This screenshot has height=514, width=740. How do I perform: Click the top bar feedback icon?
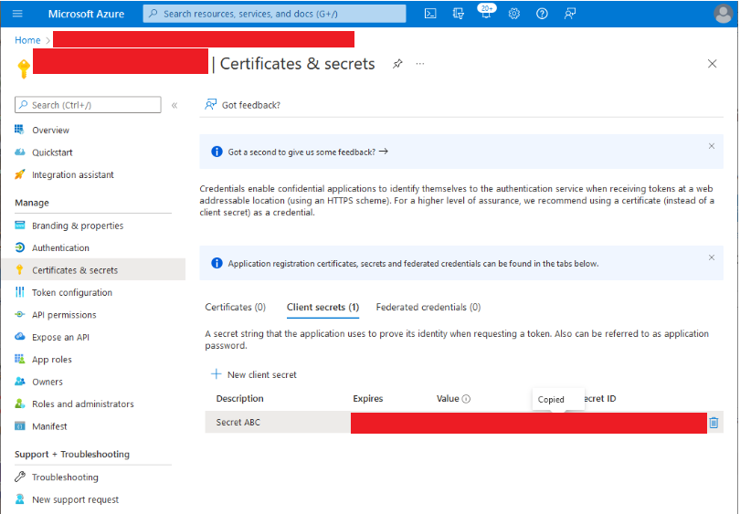pos(570,14)
